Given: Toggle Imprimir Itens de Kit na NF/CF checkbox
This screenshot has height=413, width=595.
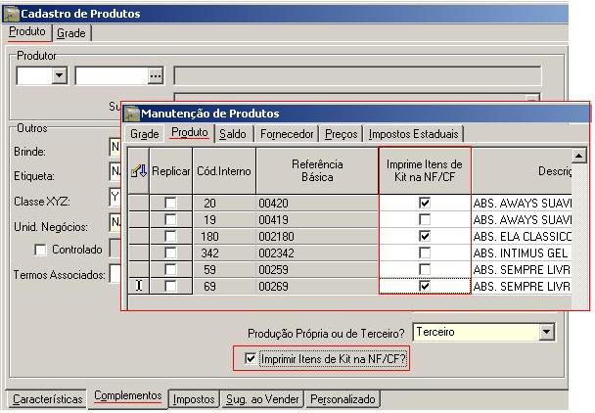Looking at the screenshot, I should coord(251,358).
